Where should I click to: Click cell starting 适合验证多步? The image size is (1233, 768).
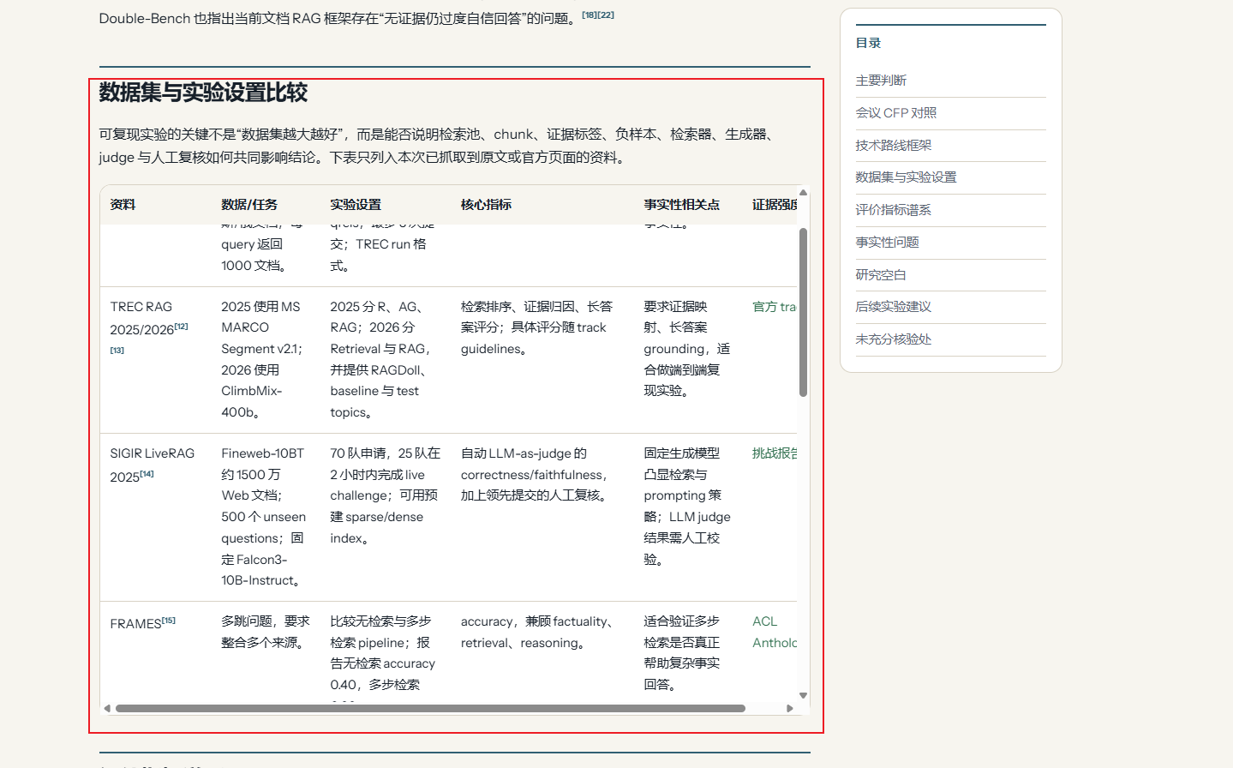click(682, 653)
